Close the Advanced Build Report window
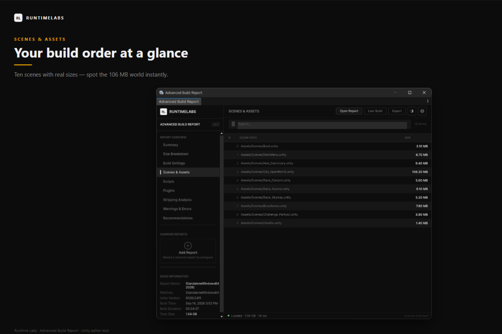Image resolution: width=502 pixels, height=334 pixels. pos(424,93)
